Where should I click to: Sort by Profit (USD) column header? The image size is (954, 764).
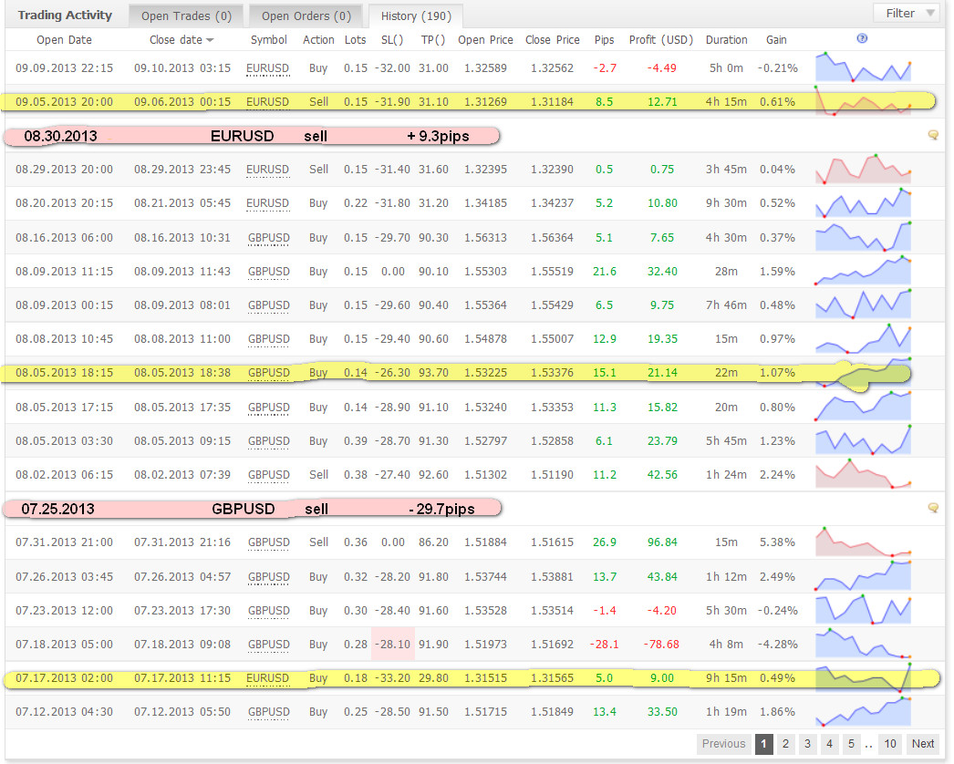[661, 40]
